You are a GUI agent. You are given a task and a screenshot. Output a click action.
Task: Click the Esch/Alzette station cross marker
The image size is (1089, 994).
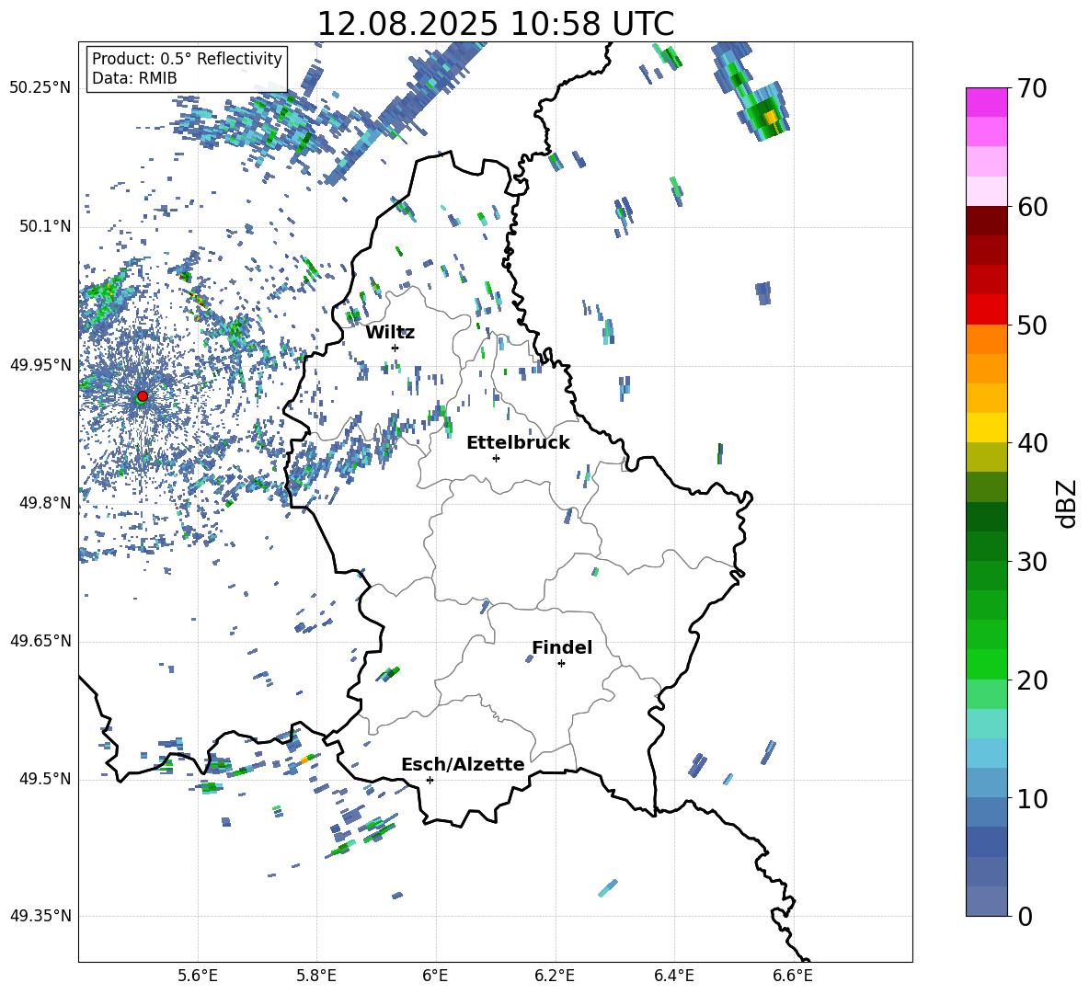430,780
